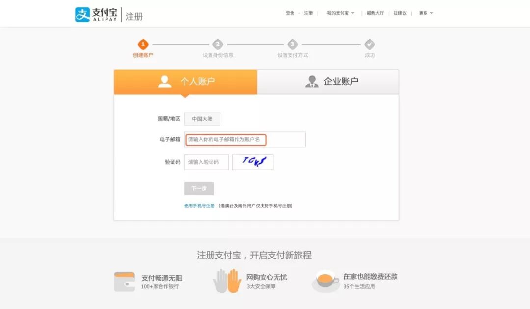Open the 登录 link in header
The height and width of the screenshot is (309, 530).
pos(290,13)
